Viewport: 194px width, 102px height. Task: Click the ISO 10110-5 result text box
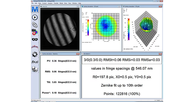pos(122,60)
